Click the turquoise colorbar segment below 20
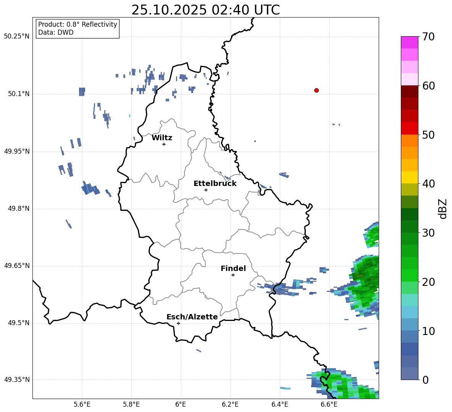This screenshot has width=452, height=412. point(409,300)
